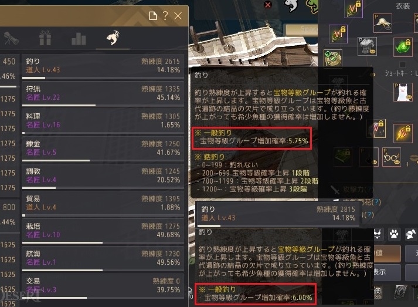This screenshot has width=418, height=307.
Task: Click the paw print pet icon
Action: (x=394, y=234)
